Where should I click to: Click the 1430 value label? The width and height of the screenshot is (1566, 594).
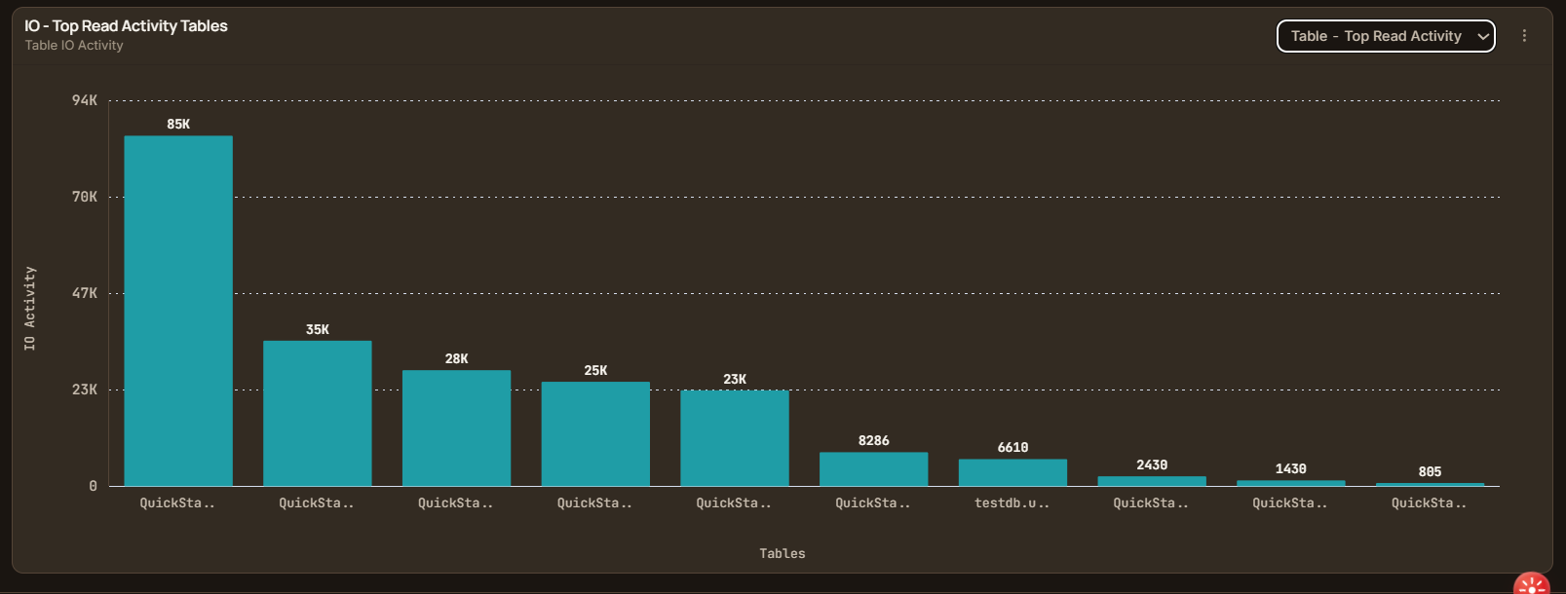coord(1291,469)
